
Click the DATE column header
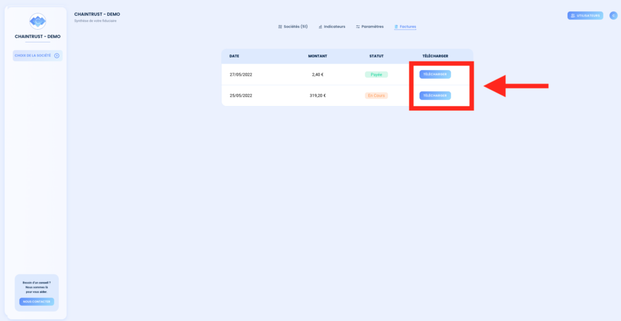tap(234, 56)
